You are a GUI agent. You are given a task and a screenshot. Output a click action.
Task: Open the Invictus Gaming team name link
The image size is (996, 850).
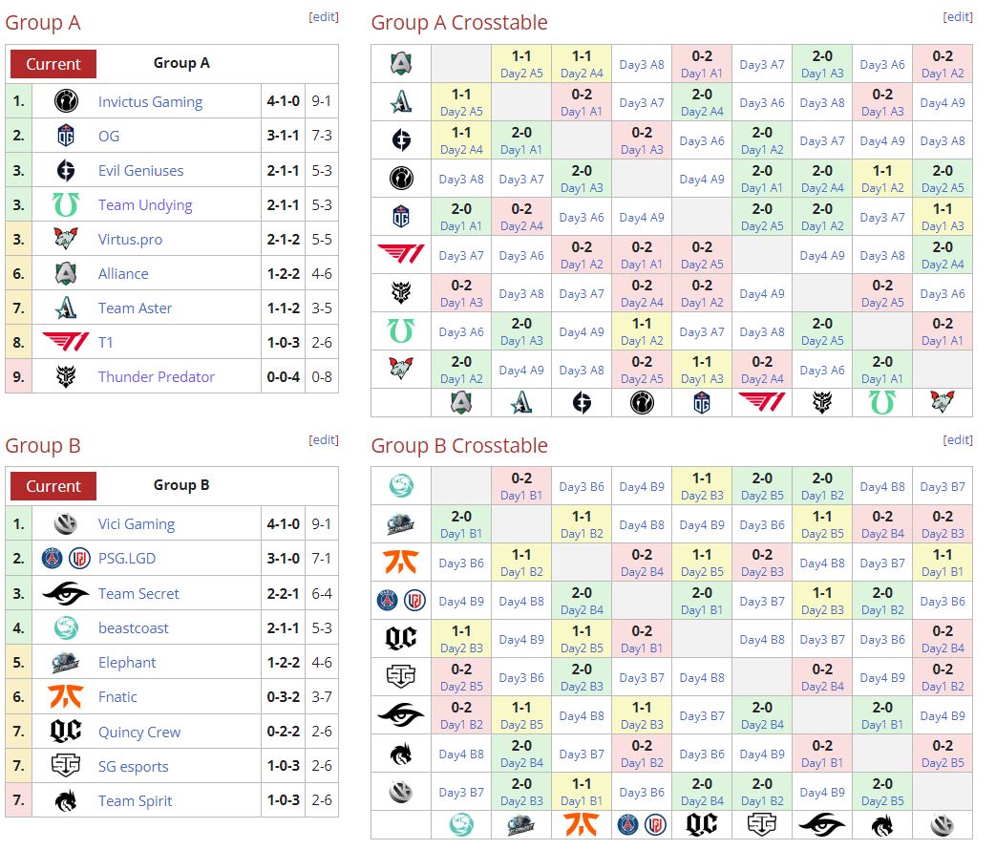click(150, 102)
